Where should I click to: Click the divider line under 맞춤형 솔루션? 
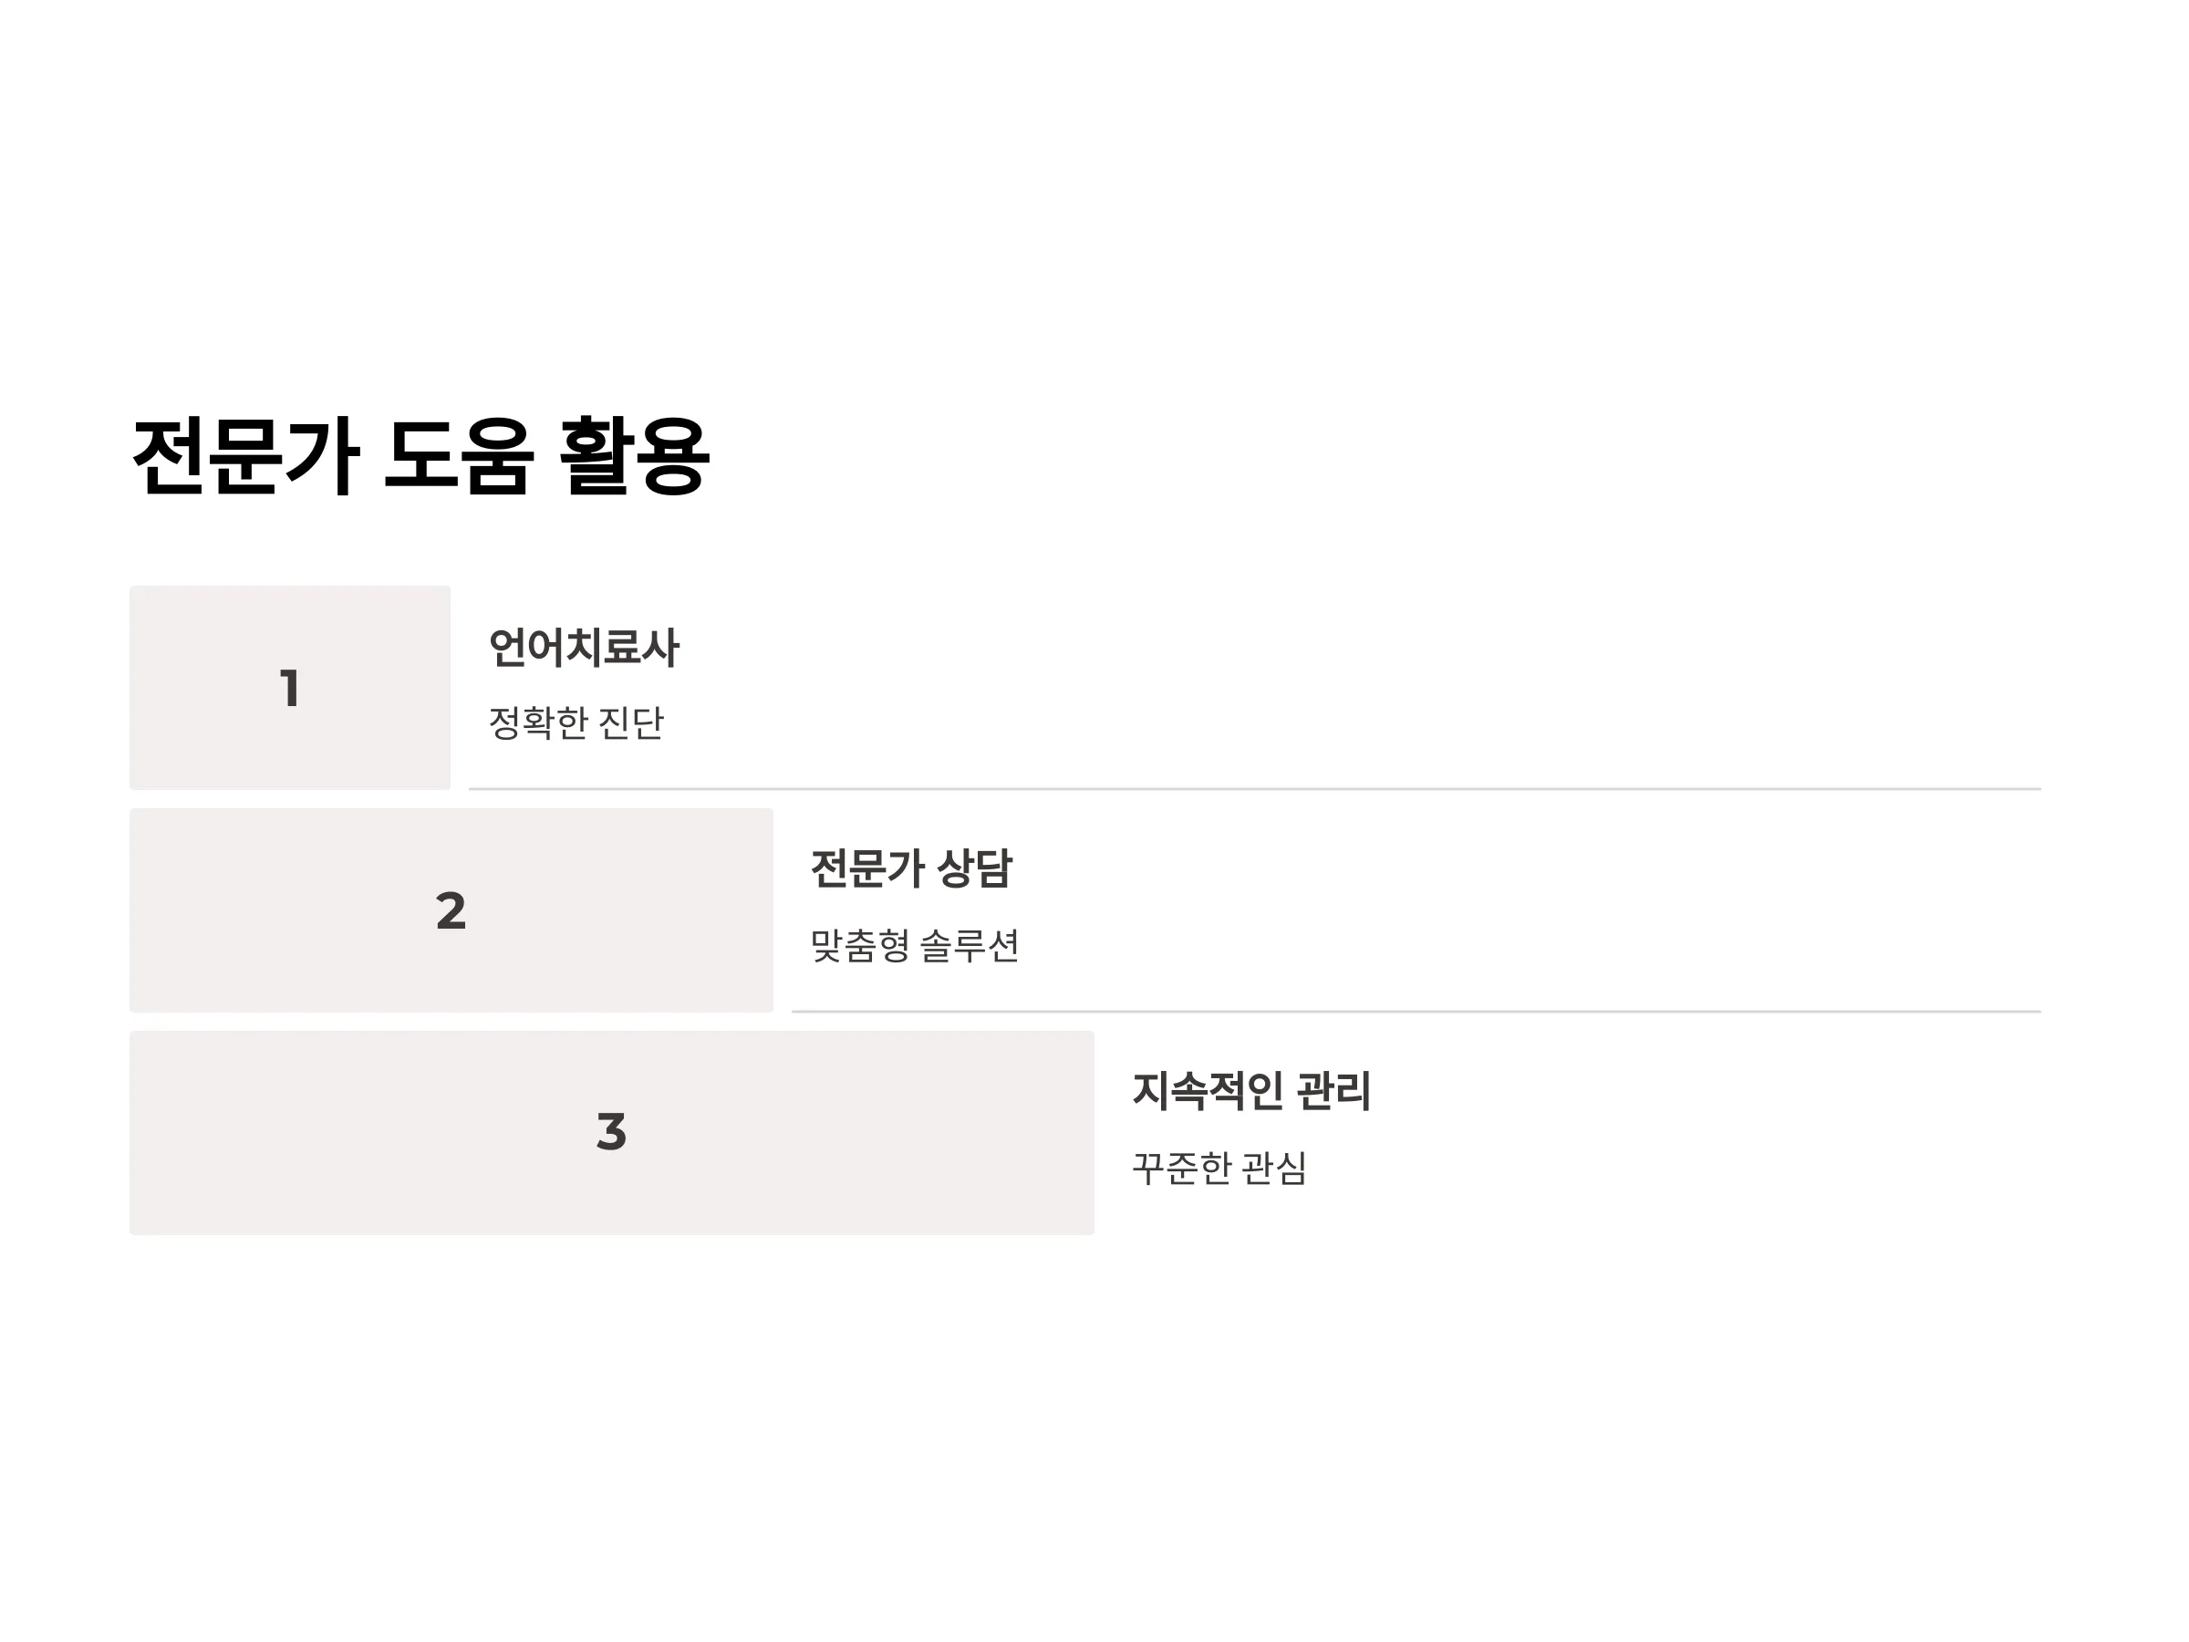pos(1416,1012)
